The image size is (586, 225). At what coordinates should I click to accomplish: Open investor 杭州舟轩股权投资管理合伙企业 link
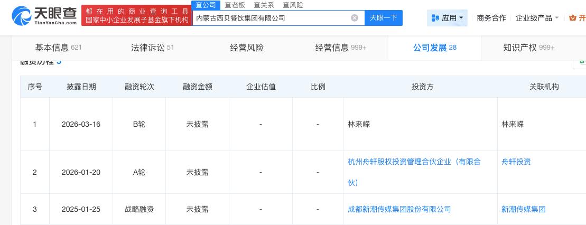pos(414,172)
